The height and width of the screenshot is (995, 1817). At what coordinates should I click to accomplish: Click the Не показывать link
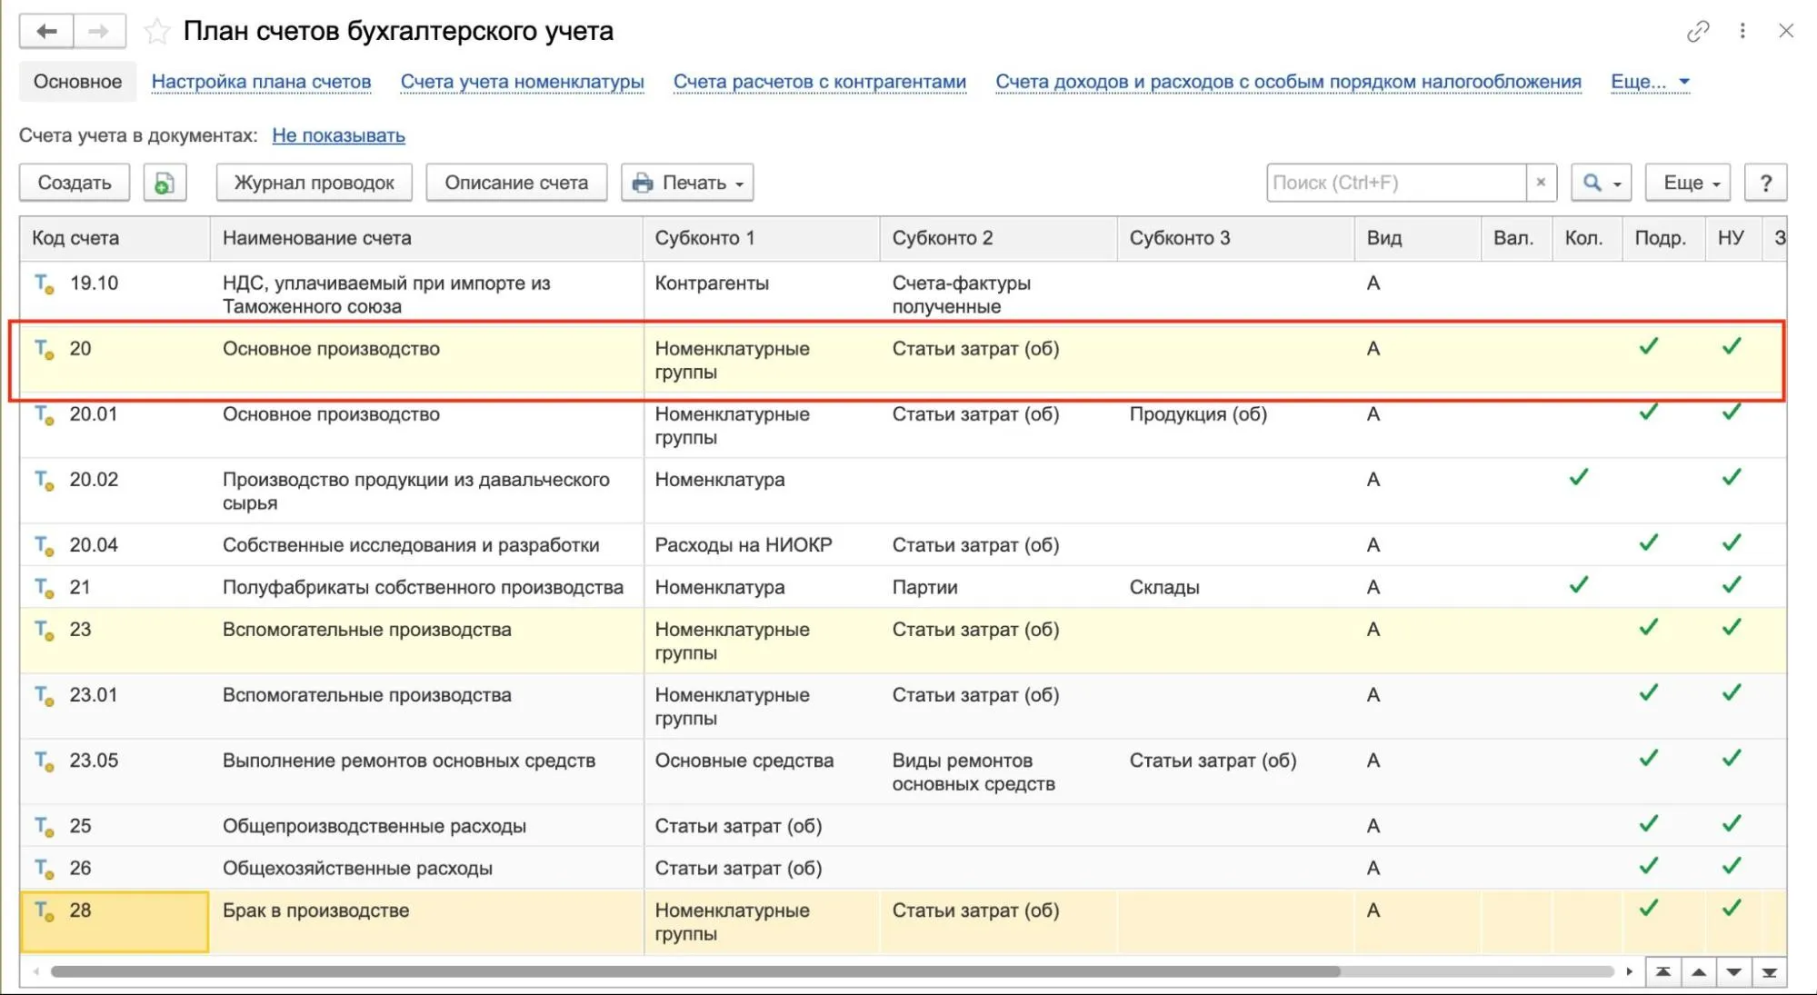tap(338, 135)
